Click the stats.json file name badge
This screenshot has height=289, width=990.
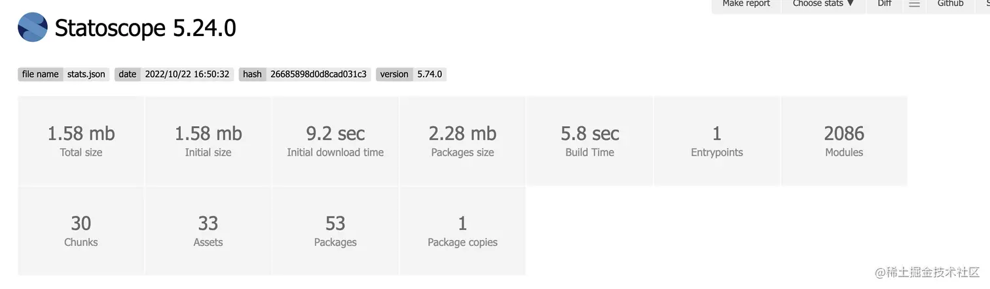coord(86,74)
